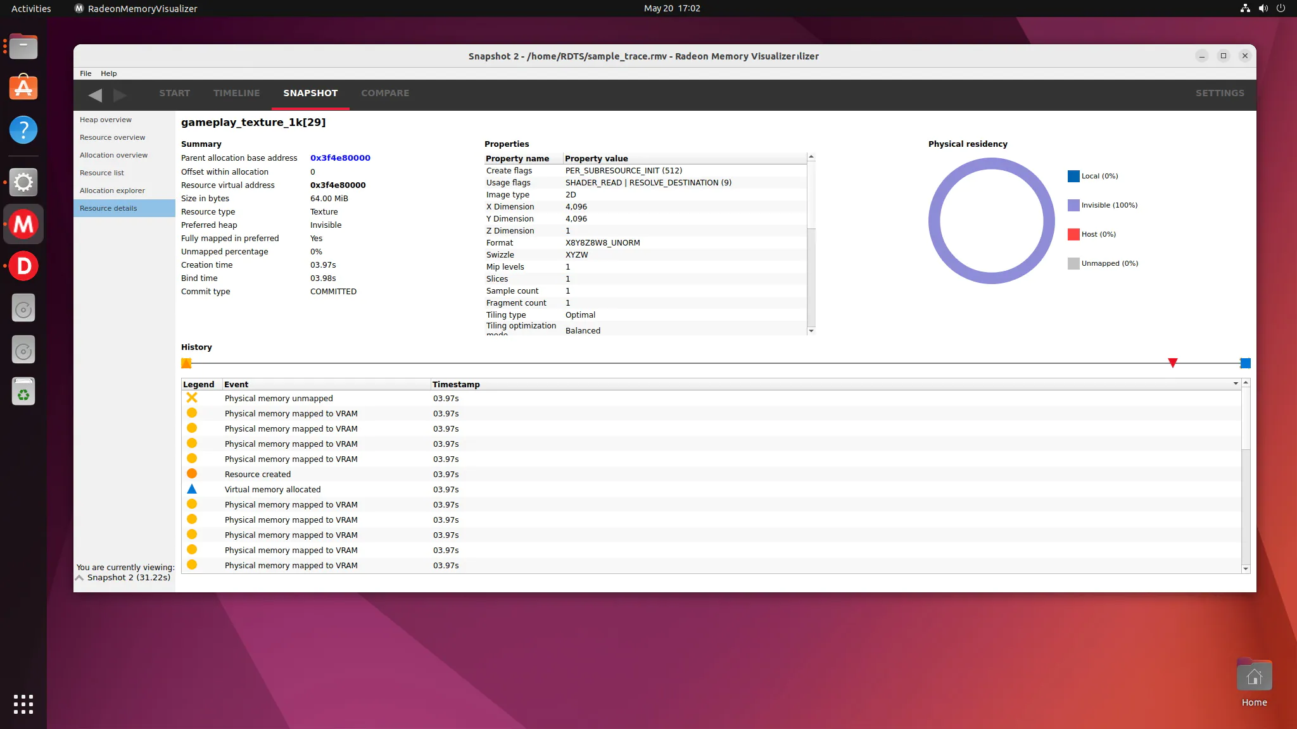Click the red snapshot marker on history timeline
The height and width of the screenshot is (729, 1297).
[x=1172, y=363]
